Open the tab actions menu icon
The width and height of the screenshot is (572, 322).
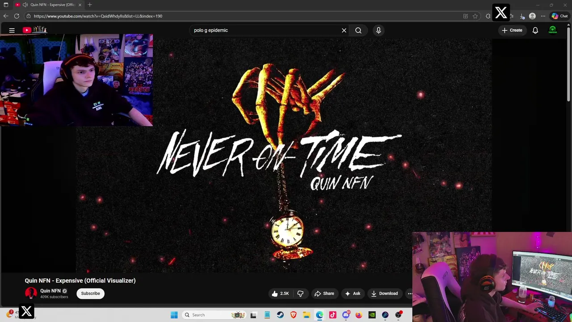6,4
